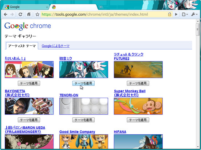Switch to the Google tab
Image resolution: width=201 pixels, height=150 pixels.
25,7
